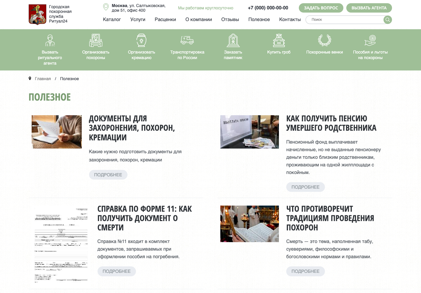Follow the Главная breadcrumb link

tap(43, 79)
